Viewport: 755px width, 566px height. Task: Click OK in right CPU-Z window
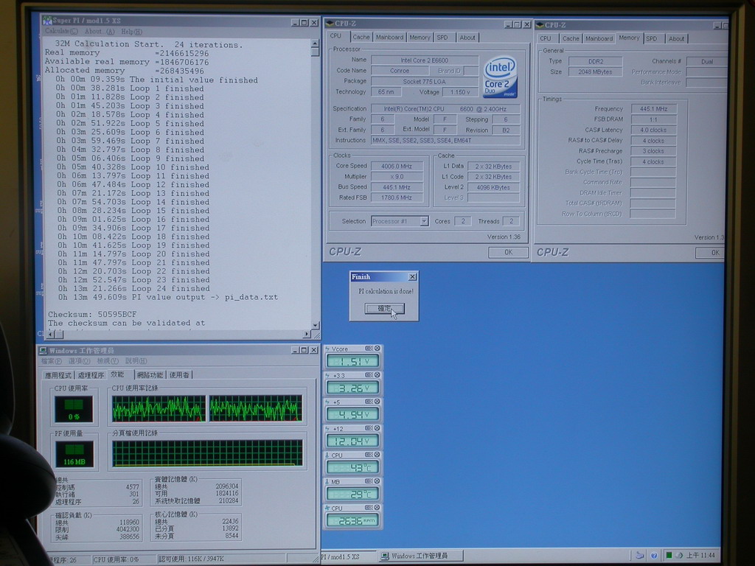[711, 253]
